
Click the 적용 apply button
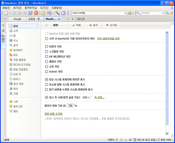[x=77, y=25]
